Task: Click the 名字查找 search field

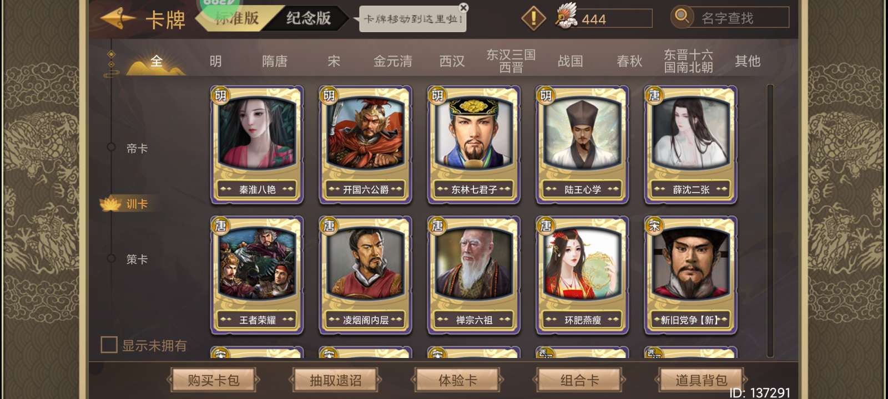Action: [741, 18]
